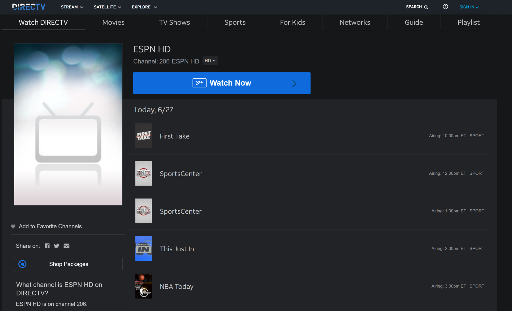Share channel via the Twitter icon

[x=56, y=246]
